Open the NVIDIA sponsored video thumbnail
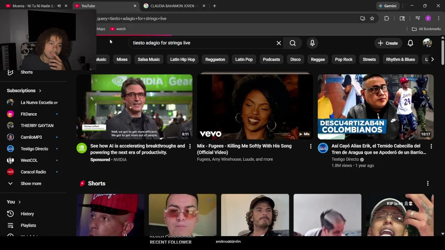The height and width of the screenshot is (250, 445). (x=135, y=107)
